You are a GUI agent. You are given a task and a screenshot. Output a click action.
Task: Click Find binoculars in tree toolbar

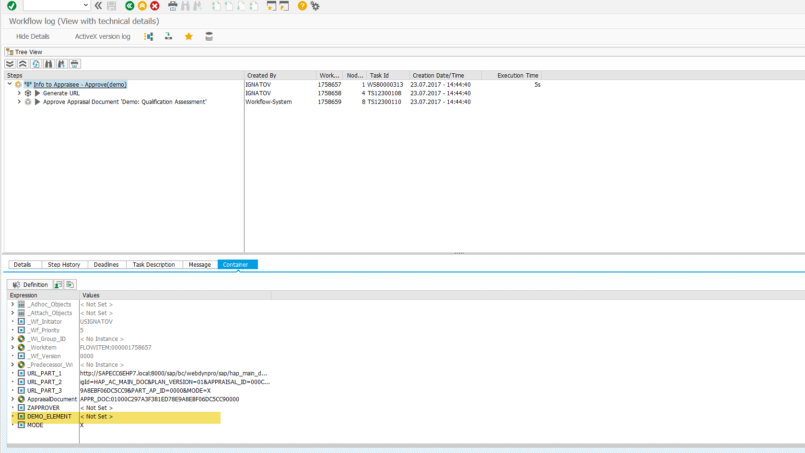(x=49, y=64)
